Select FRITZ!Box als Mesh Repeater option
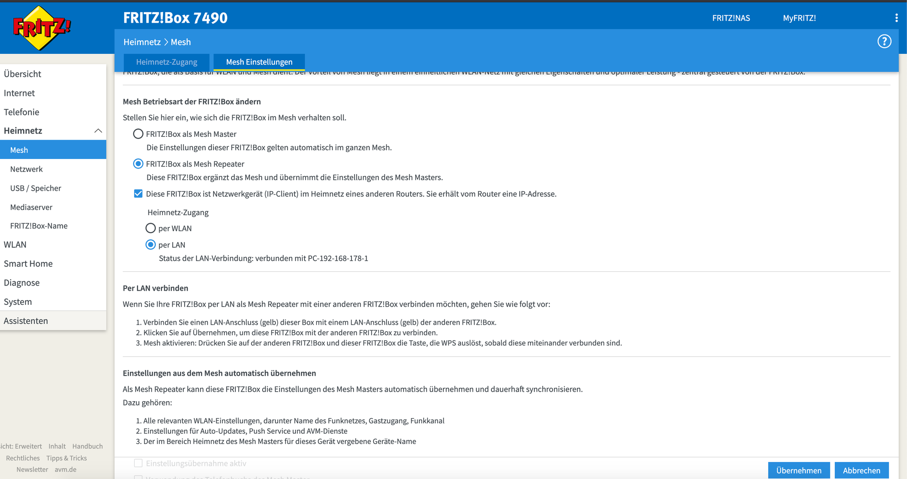Viewport: 907px width, 479px height. click(138, 164)
